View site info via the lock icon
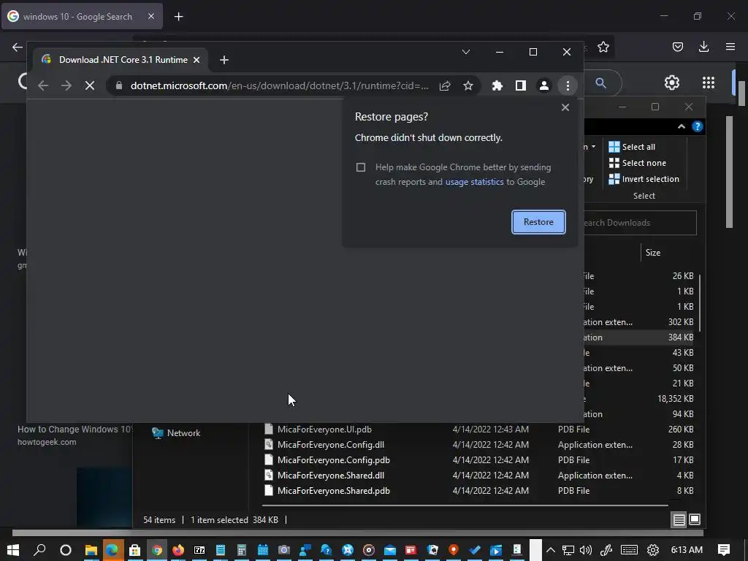748x561 pixels. 119,86
